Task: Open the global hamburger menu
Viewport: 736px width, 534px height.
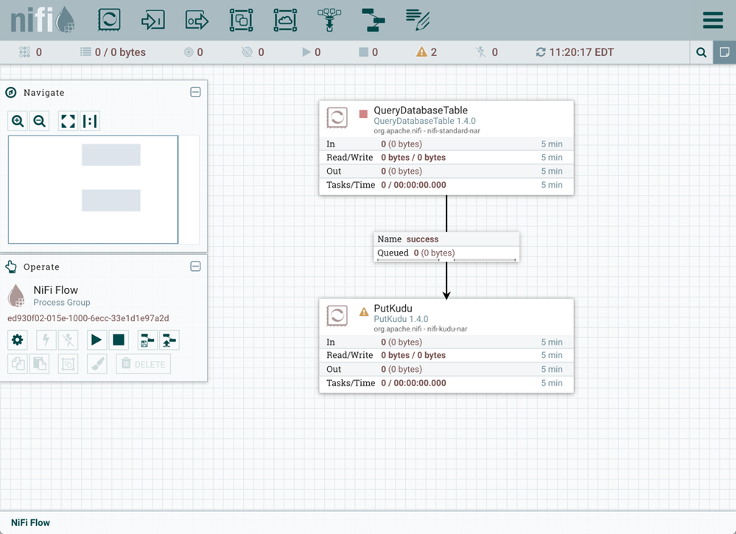Action: 712,20
